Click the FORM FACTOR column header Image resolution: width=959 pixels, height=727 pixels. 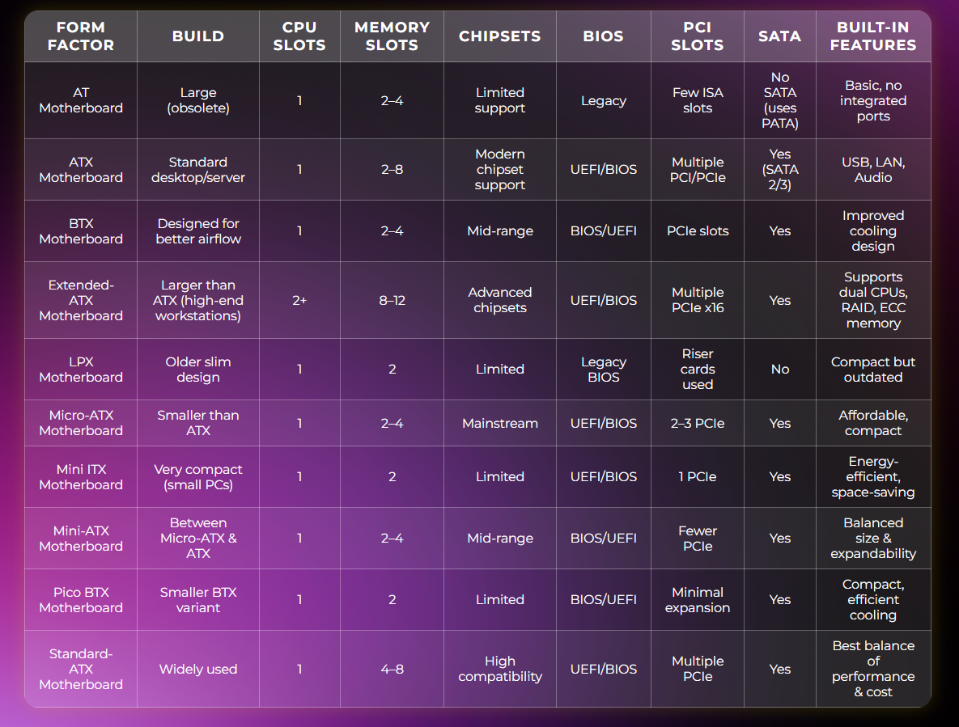tap(81, 36)
